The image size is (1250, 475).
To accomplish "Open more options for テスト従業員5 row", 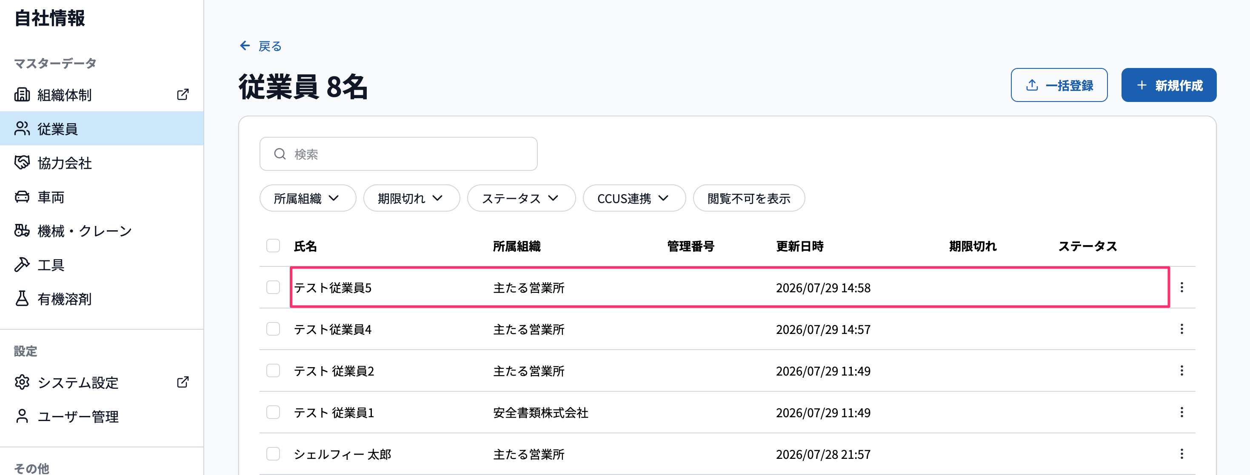I will pyautogui.click(x=1182, y=288).
